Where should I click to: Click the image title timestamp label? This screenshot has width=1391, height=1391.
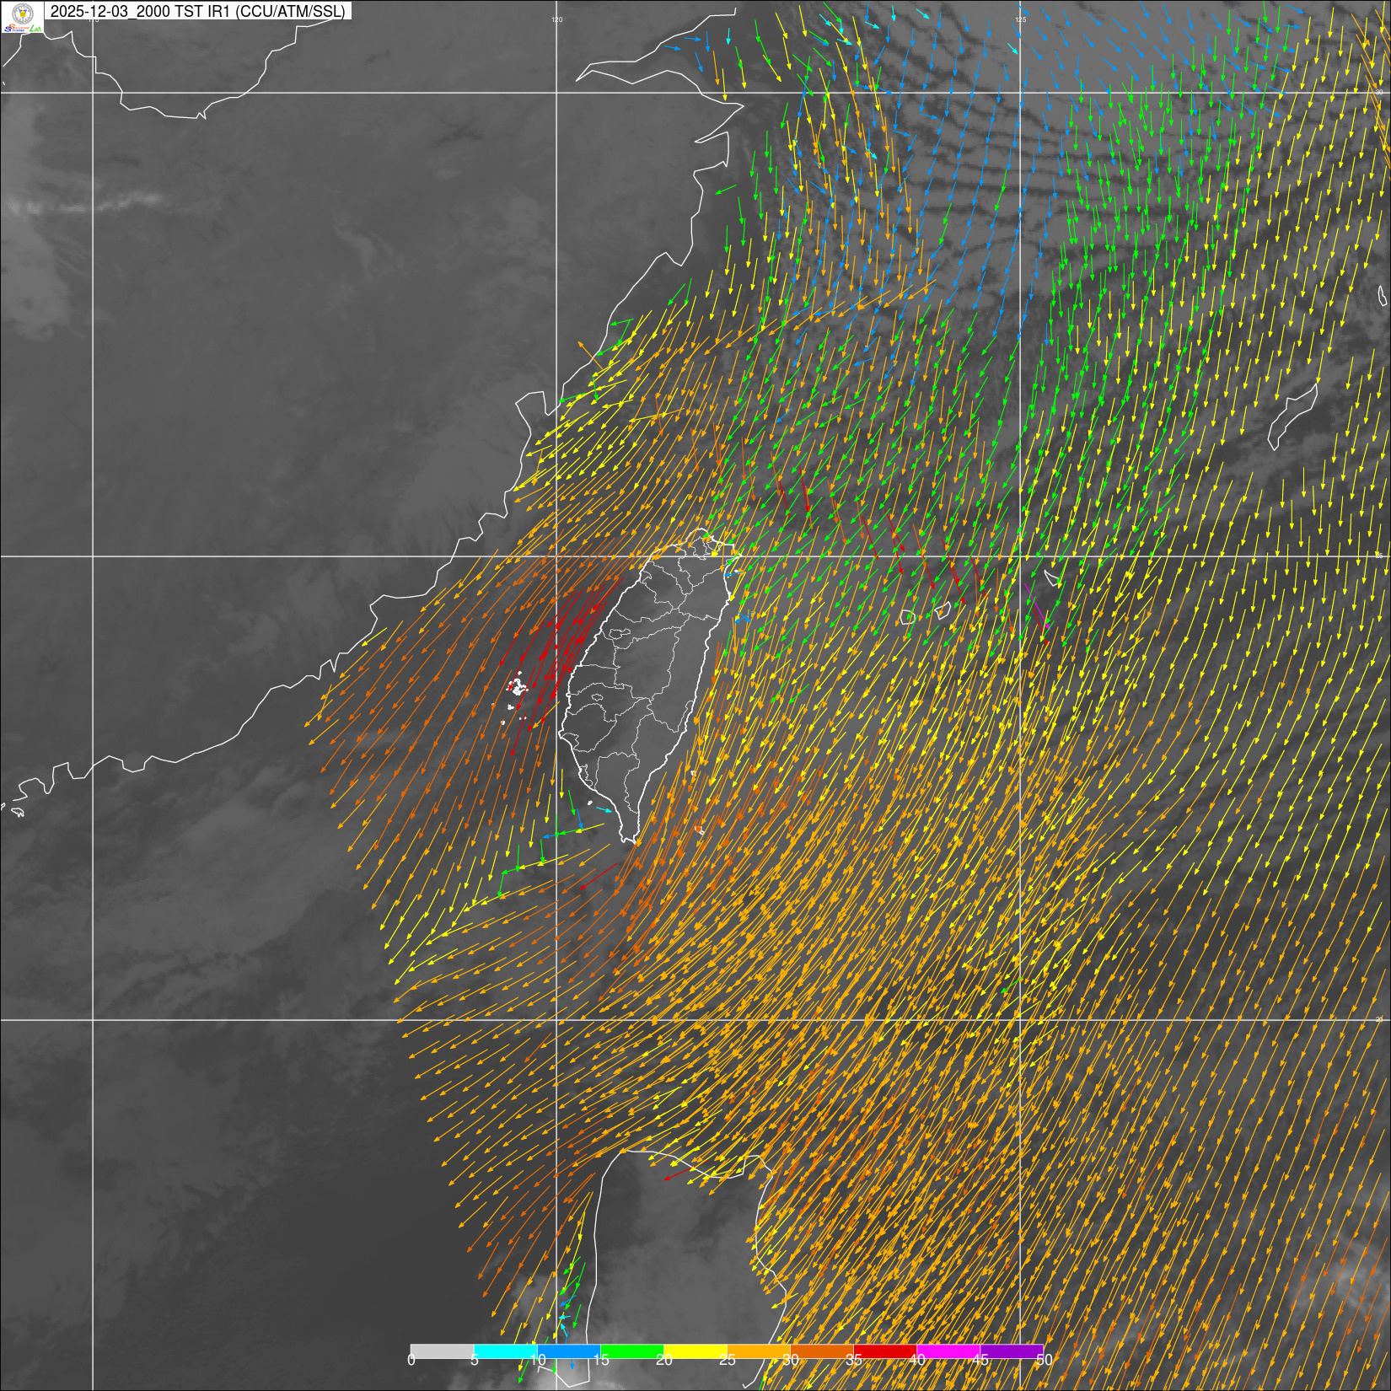[197, 11]
